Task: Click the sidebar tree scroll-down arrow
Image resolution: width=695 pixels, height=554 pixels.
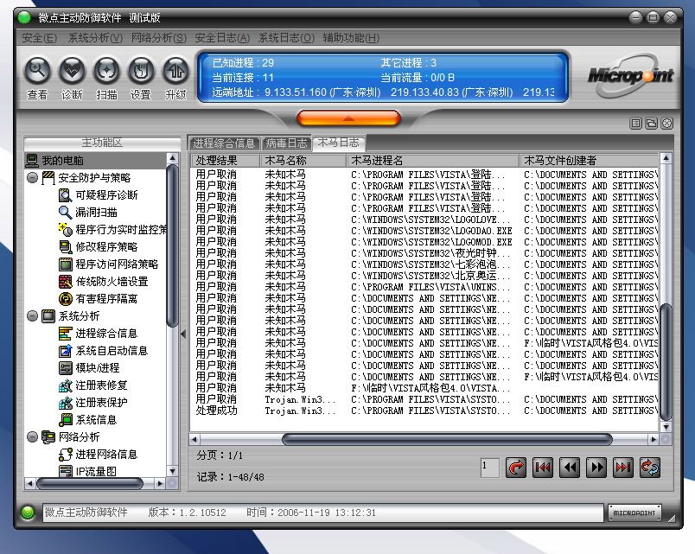Action: point(172,471)
